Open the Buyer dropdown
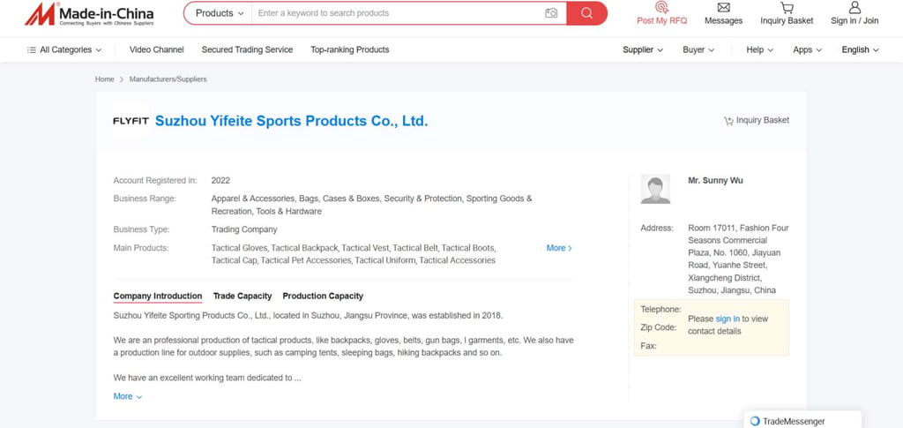903x428 pixels. [x=698, y=50]
